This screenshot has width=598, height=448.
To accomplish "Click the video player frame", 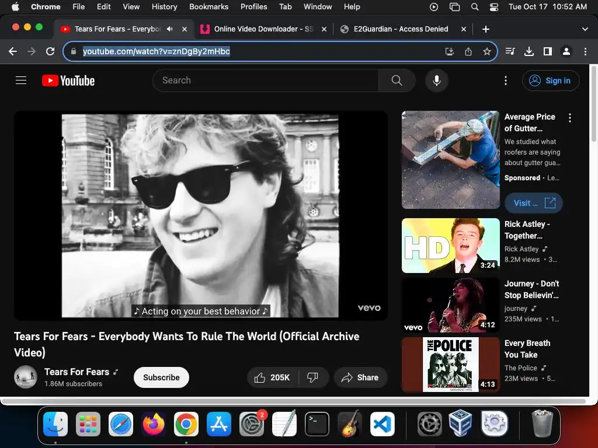I will coord(201,216).
